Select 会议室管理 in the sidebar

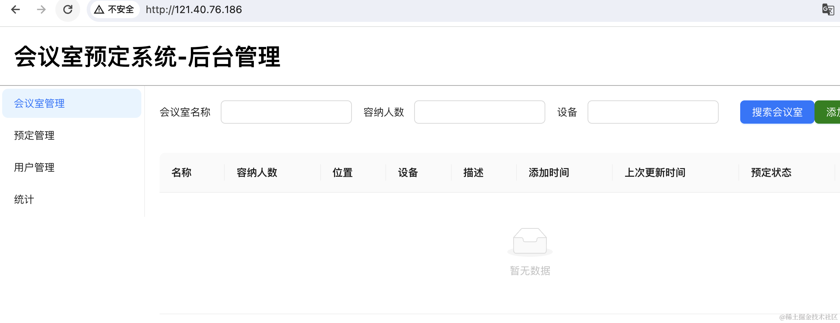(x=39, y=103)
